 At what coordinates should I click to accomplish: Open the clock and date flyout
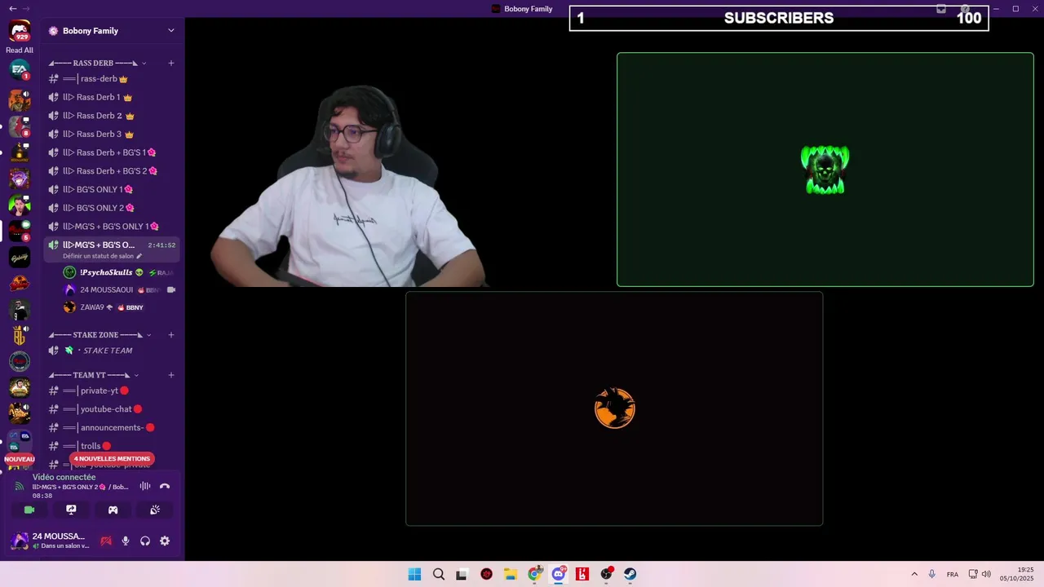(1018, 574)
